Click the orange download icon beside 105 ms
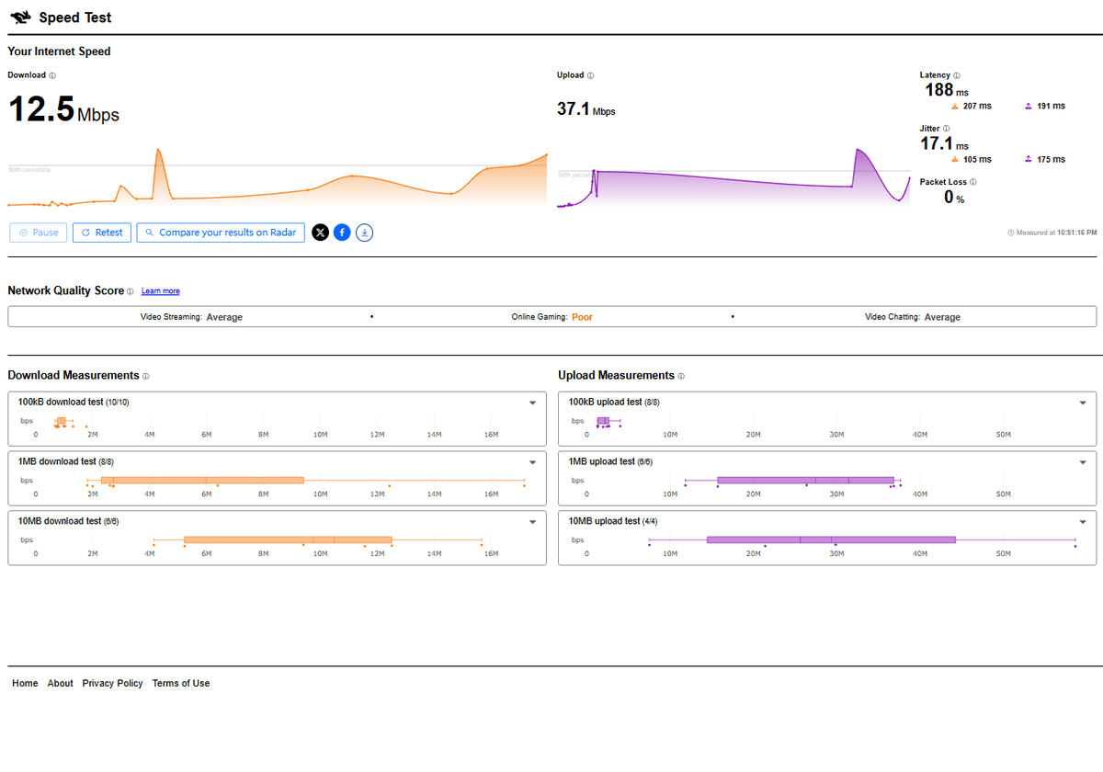Screen dimensions: 1103x772 [955, 160]
